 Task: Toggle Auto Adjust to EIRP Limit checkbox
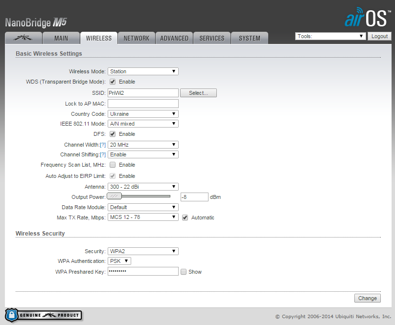click(113, 176)
